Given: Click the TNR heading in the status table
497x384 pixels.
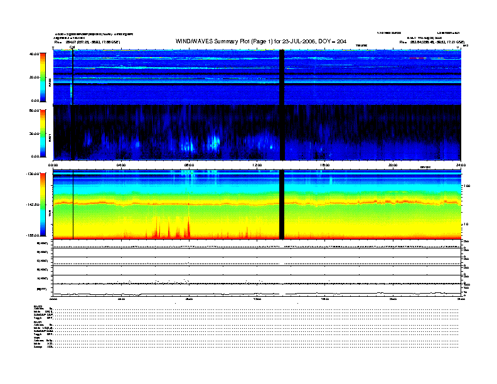Looking at the screenshot, I should pyautogui.click(x=36, y=338).
